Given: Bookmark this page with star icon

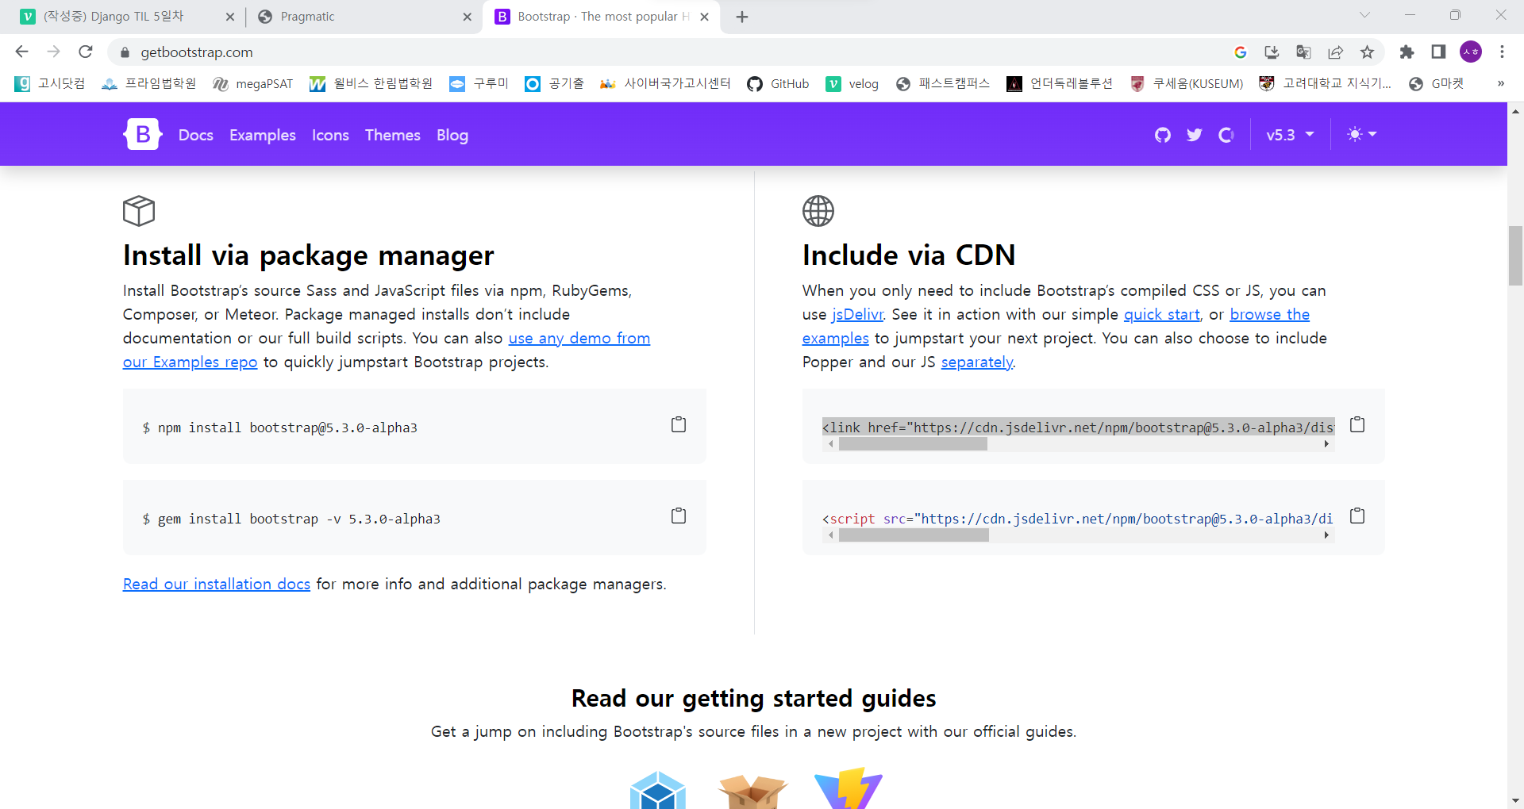Looking at the screenshot, I should [1367, 52].
